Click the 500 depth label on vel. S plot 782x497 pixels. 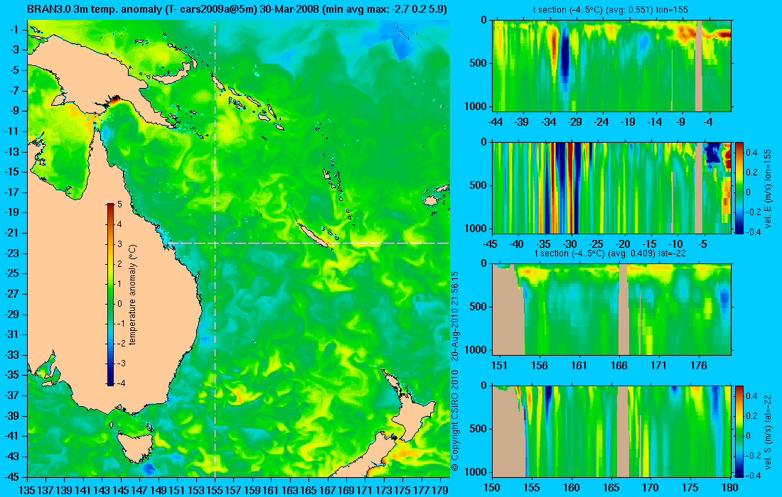pos(480,429)
